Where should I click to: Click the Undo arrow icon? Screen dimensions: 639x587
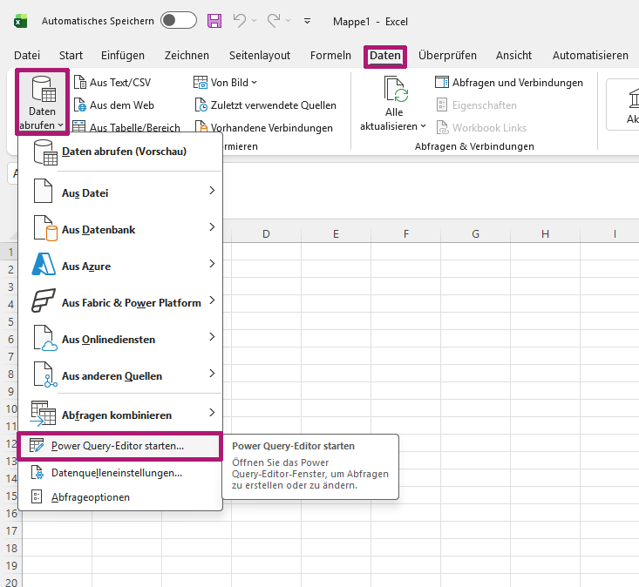240,21
